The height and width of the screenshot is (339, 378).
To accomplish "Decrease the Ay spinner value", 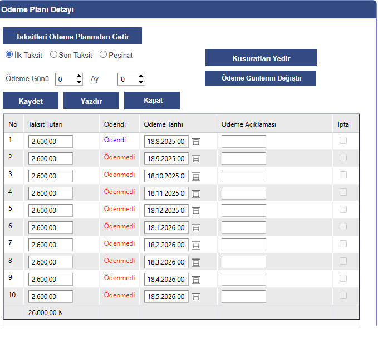I will [141, 82].
